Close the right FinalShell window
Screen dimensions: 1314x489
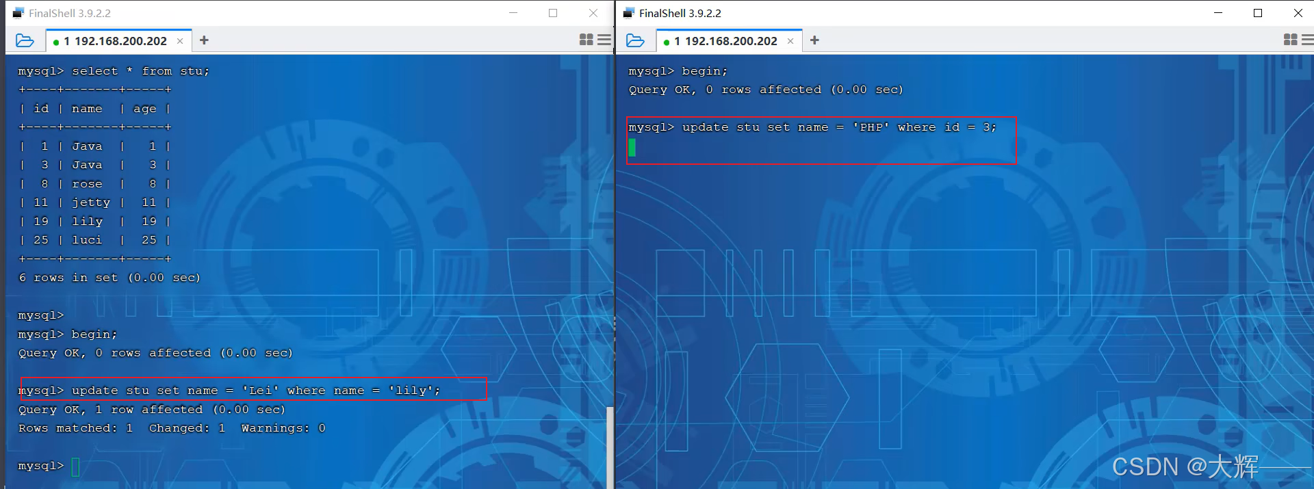click(x=1298, y=13)
